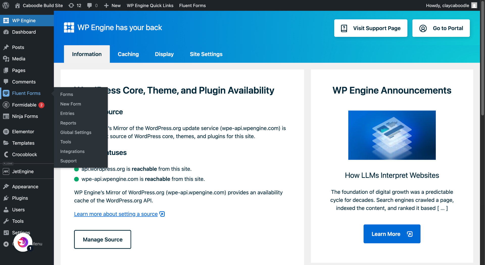Click Howdy, claycaboodle account menu
The image size is (485, 265).
coord(451,5)
